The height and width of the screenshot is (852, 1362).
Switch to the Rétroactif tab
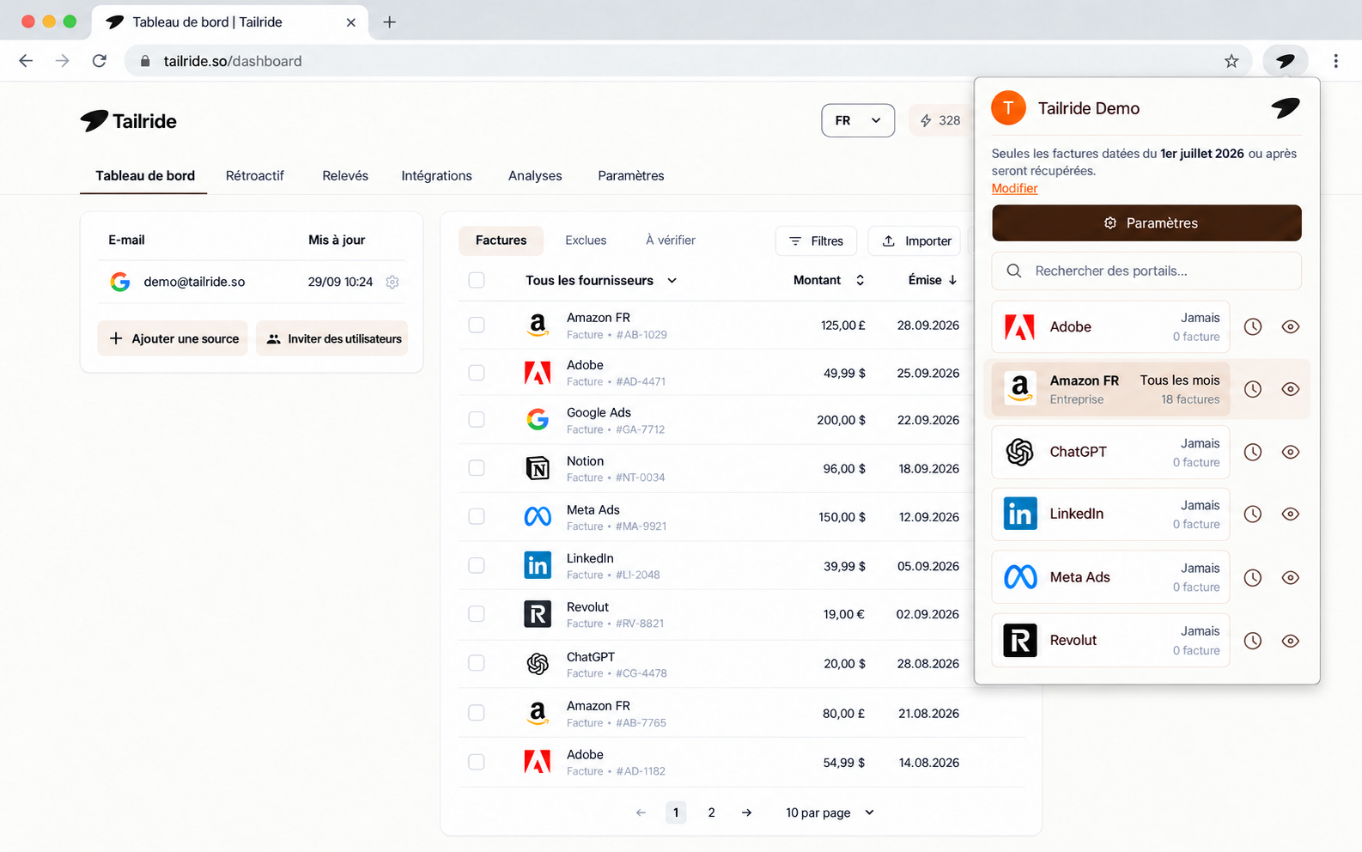point(255,175)
